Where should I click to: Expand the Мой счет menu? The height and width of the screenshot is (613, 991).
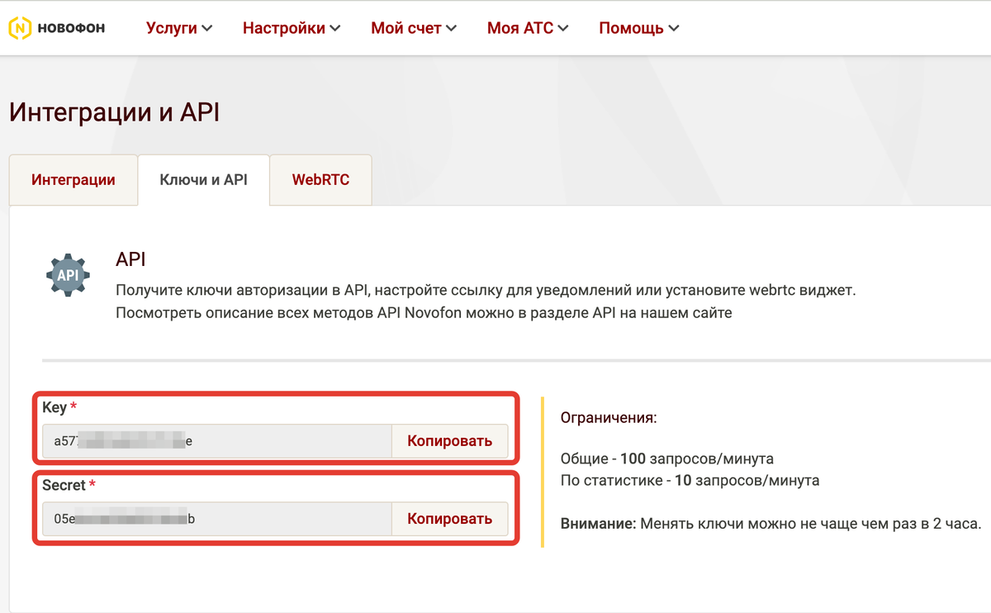pos(414,28)
